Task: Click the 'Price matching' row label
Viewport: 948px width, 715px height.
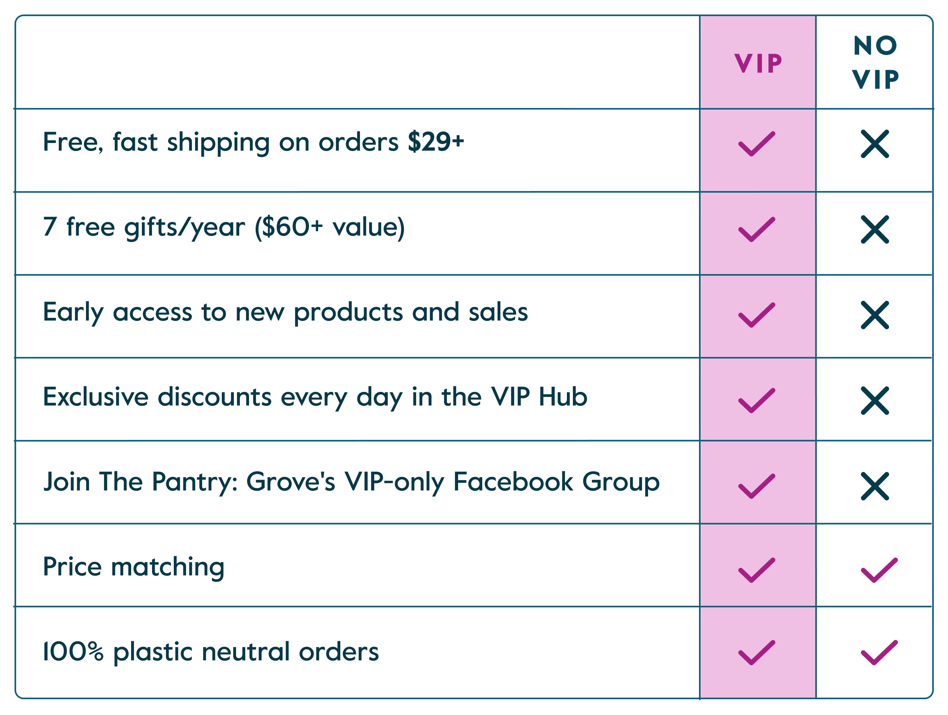Action: 134,567
